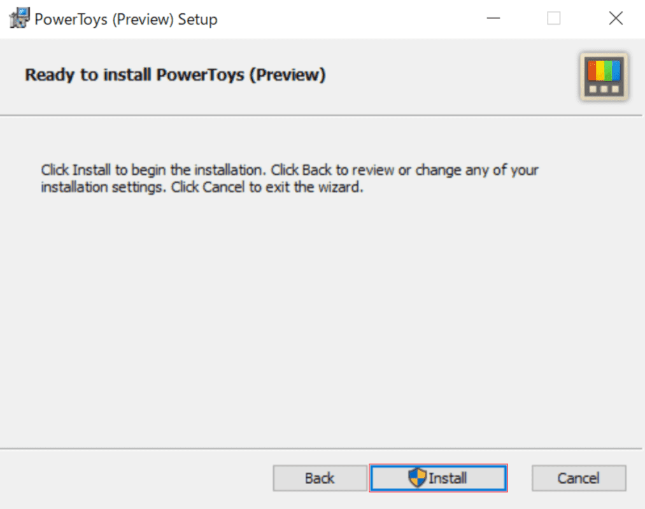Click the greyed-out maximize button
Image resolution: width=645 pixels, height=509 pixels.
click(x=554, y=18)
